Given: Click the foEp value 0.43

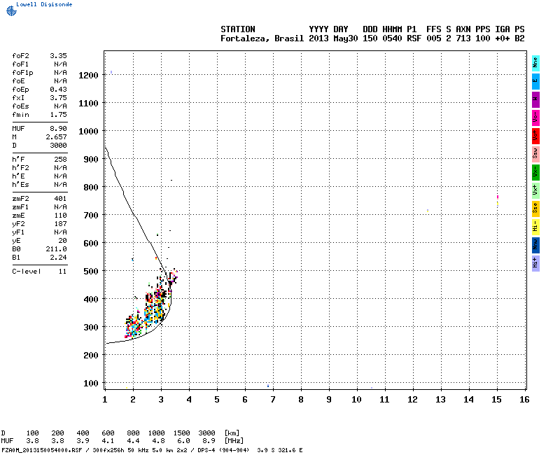Looking at the screenshot, I should click(x=58, y=90).
